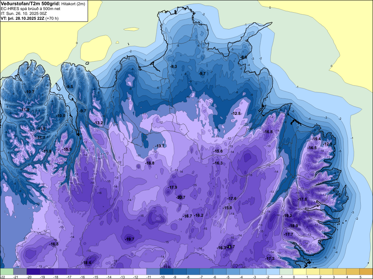Select the -11.9 temperature value
The height and width of the screenshot is (279, 373).
pos(25,110)
